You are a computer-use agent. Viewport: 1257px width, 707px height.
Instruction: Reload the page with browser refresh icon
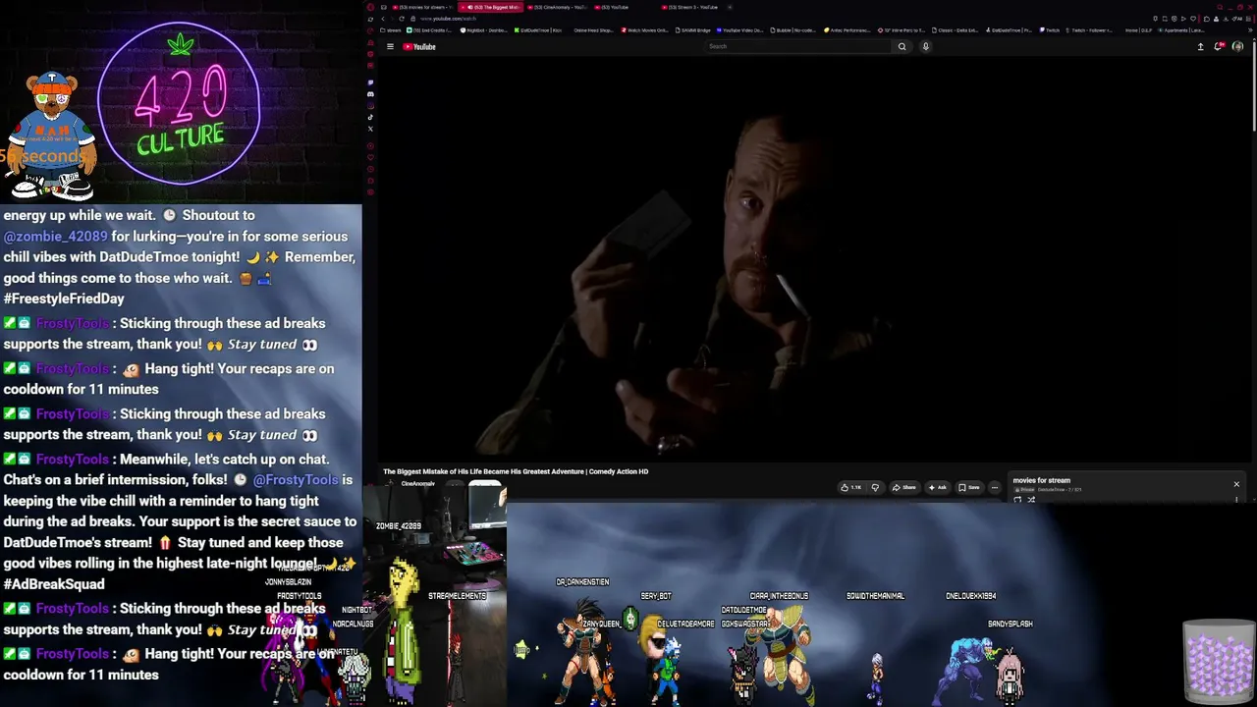click(x=402, y=19)
